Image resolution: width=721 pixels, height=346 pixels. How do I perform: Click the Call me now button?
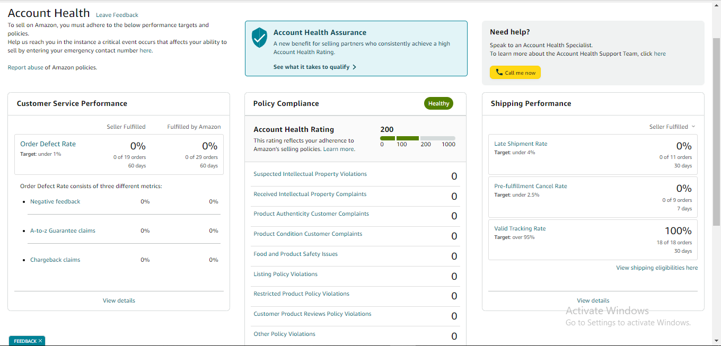[x=515, y=73]
